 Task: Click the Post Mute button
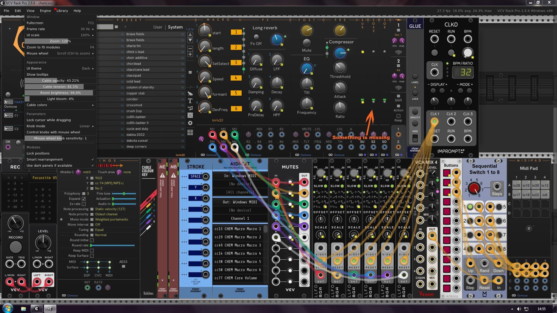coord(307,43)
